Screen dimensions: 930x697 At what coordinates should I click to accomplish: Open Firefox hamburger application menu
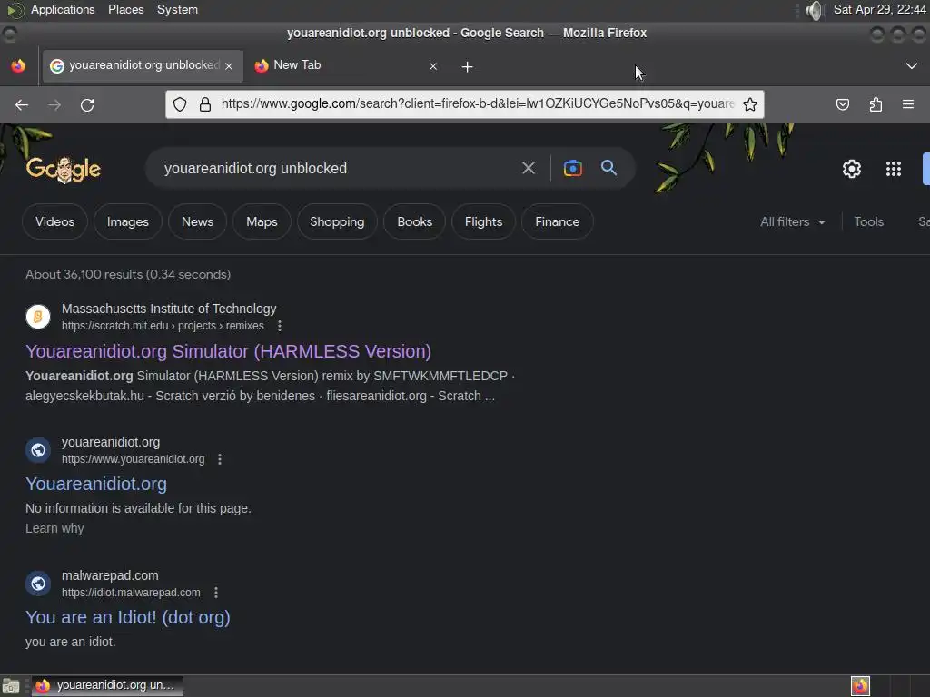908,104
